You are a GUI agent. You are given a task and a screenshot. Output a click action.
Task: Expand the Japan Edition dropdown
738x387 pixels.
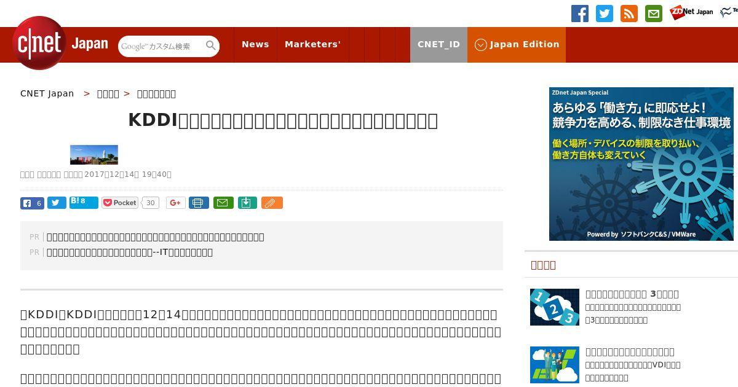click(517, 44)
